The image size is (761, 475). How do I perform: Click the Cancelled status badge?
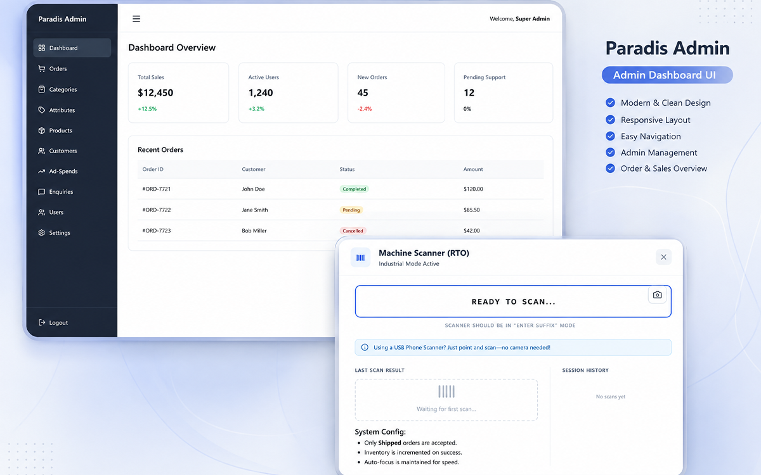click(x=353, y=231)
